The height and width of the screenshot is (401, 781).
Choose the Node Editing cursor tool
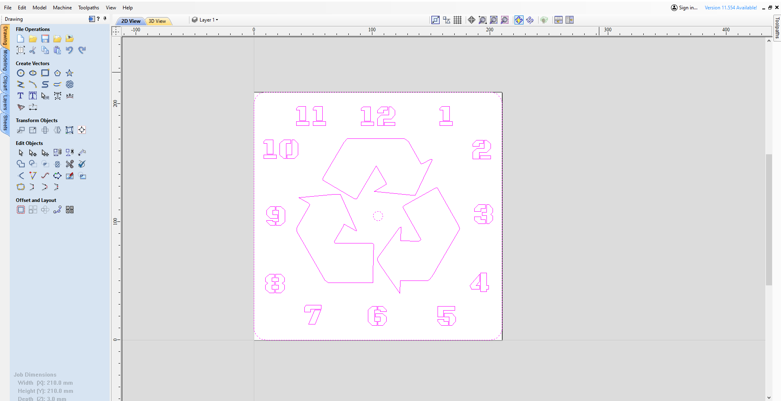click(33, 153)
